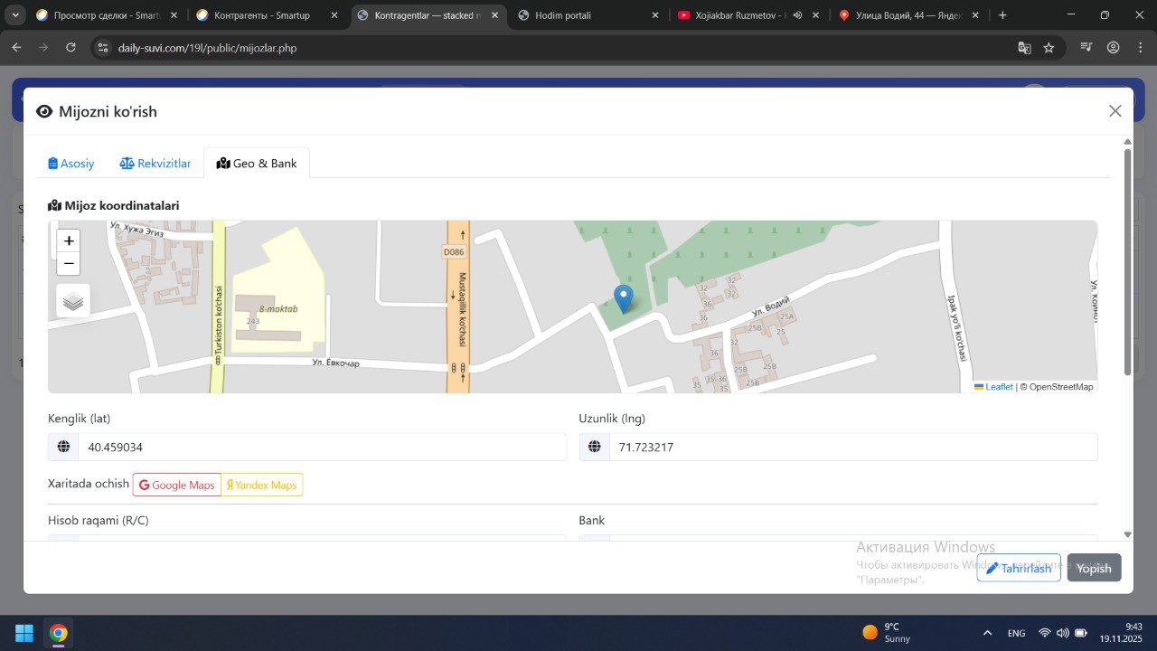The height and width of the screenshot is (651, 1157).
Task: Open location in Google Maps
Action: click(177, 485)
